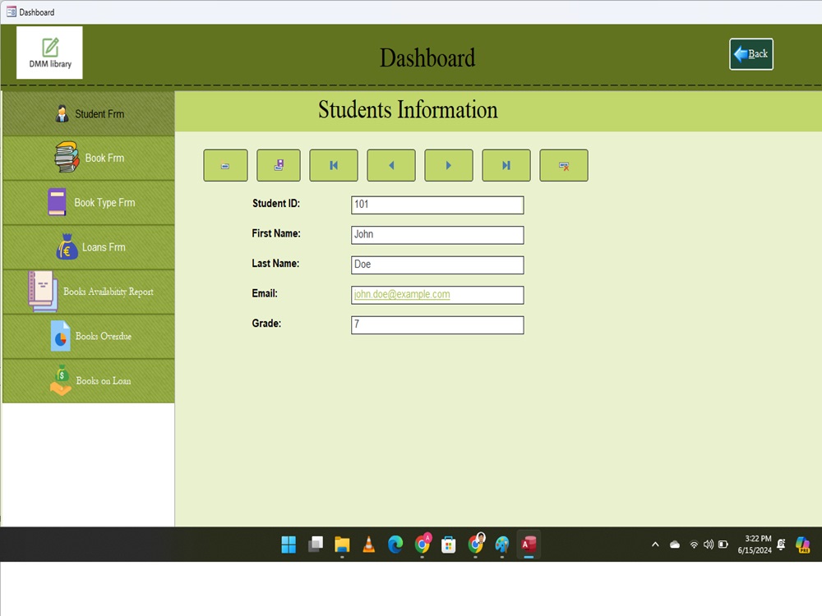Screen dimensions: 822x616
Task: Click the delete record button
Action: 564,166
